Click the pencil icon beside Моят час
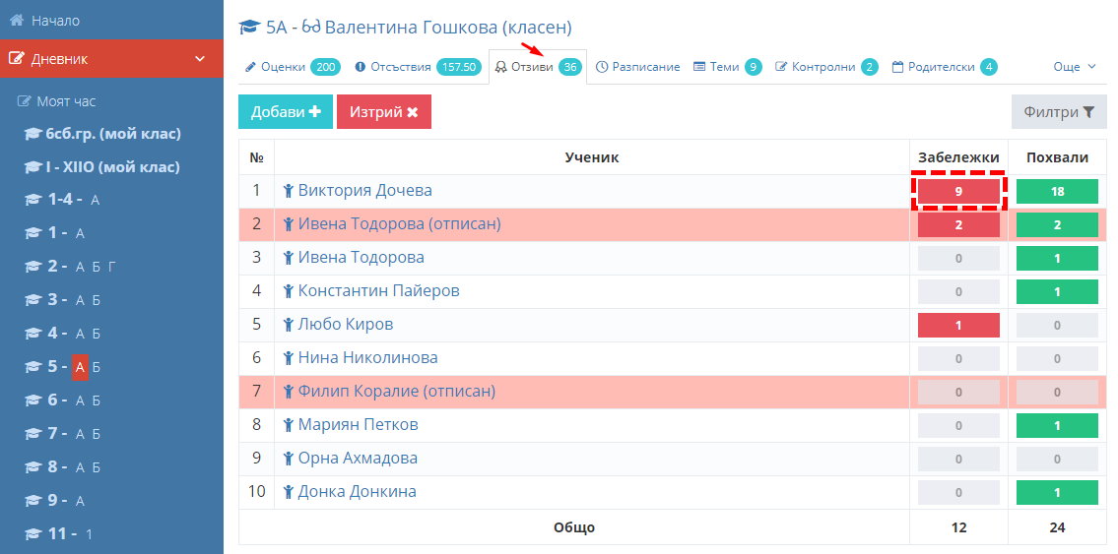Viewport: 1118px width, 554px height. 25,101
